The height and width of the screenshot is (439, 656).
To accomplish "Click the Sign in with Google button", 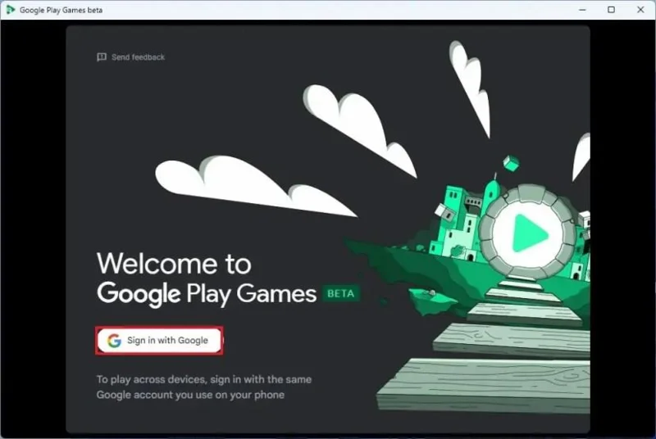I will pyautogui.click(x=159, y=341).
